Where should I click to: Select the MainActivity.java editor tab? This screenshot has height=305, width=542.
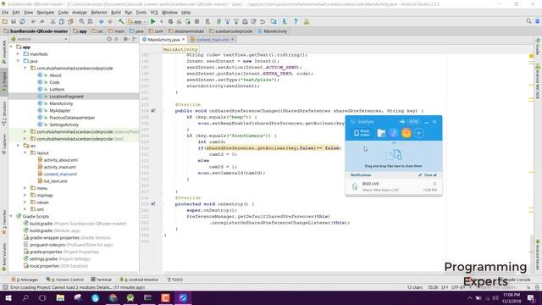point(163,40)
